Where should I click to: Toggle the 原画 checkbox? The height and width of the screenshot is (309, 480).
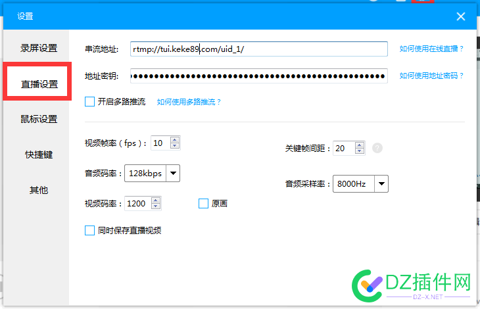click(x=203, y=203)
